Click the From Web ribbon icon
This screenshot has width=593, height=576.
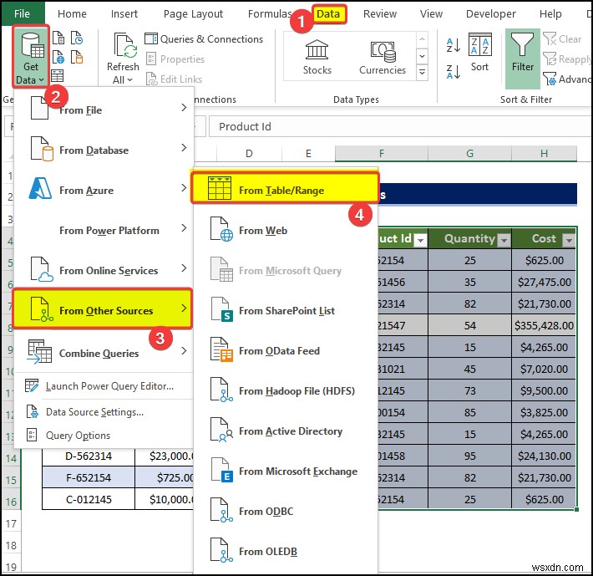coord(58,57)
